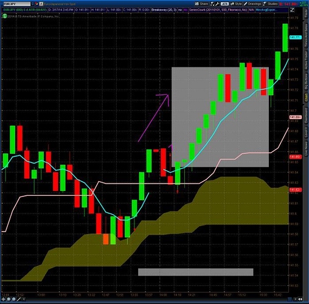Click the maximize chart icon at top right
309x304 pixels.
click(x=292, y=10)
